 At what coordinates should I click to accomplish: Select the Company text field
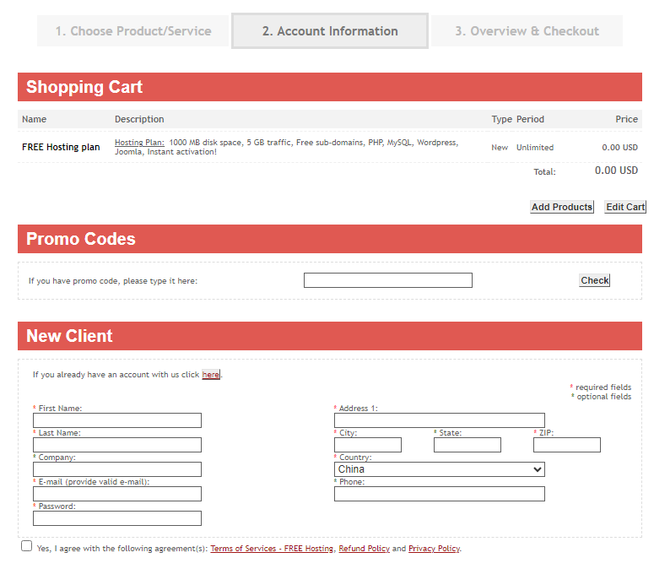point(117,469)
